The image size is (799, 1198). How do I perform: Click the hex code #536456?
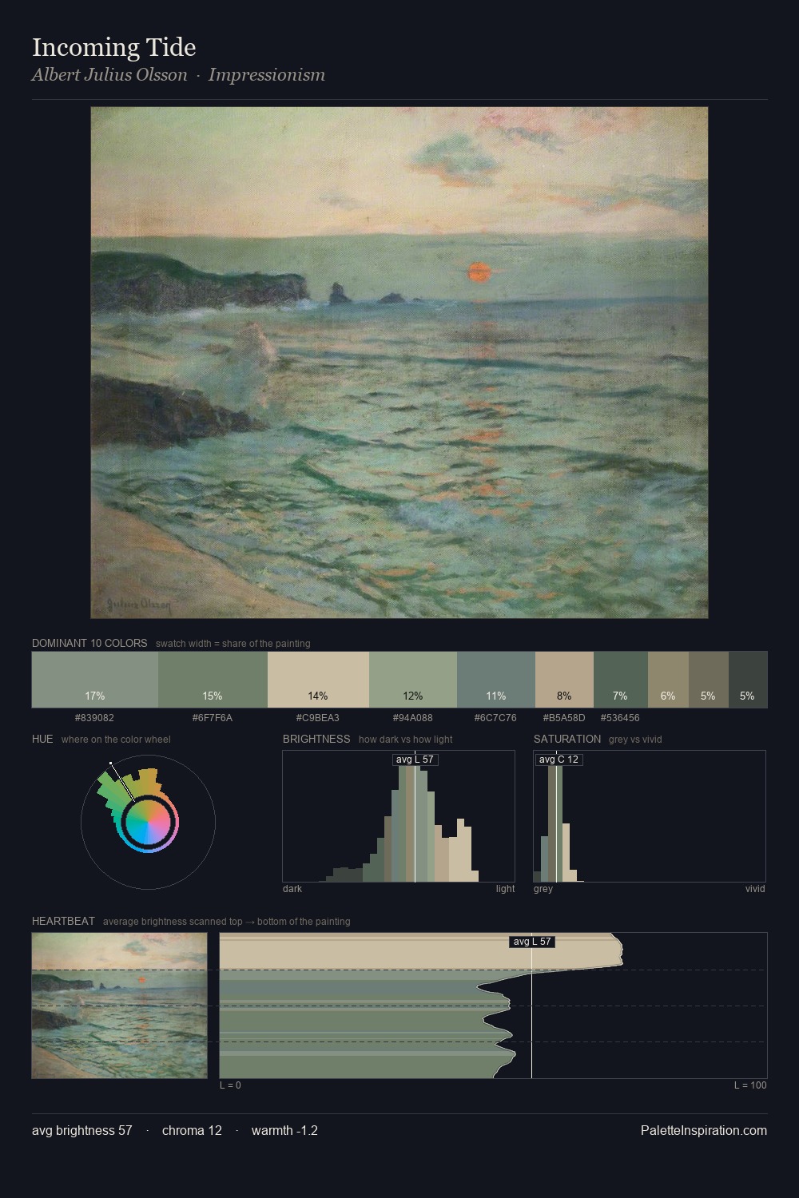[x=620, y=718]
